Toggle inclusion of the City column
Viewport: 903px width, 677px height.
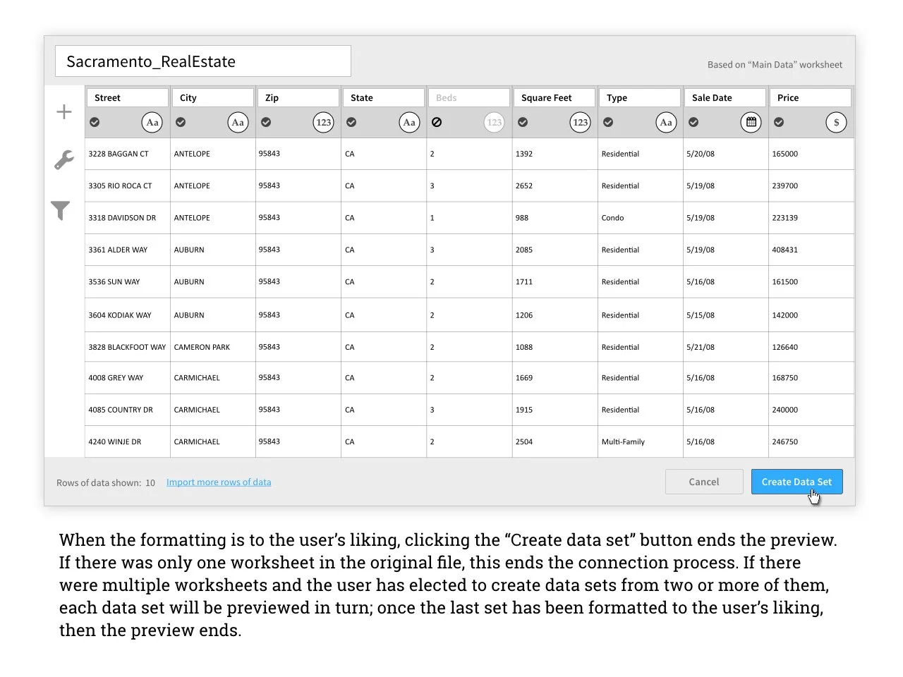tap(181, 123)
